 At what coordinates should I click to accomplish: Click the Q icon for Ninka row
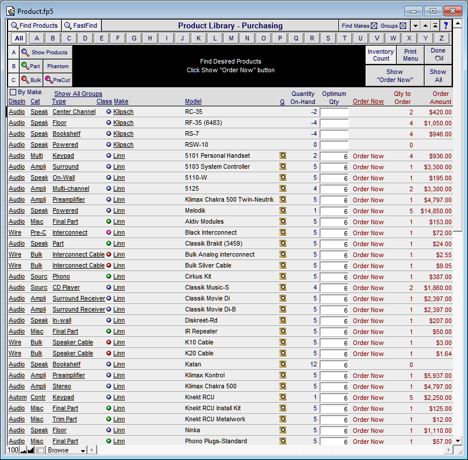283,430
